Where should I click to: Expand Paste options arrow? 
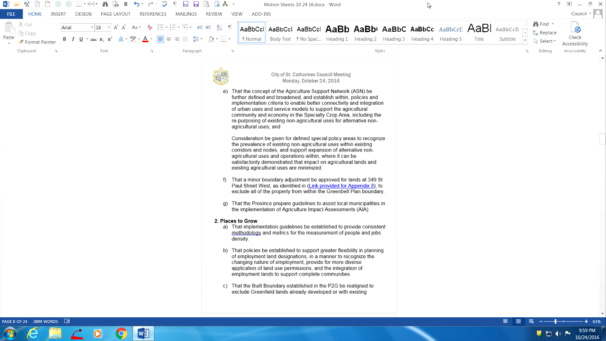9,43
